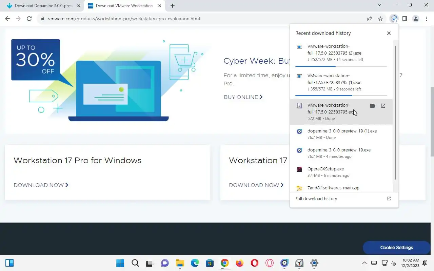Screen dimensions: 434x271
Task: Open Task View from taskbar
Action: (150, 263)
